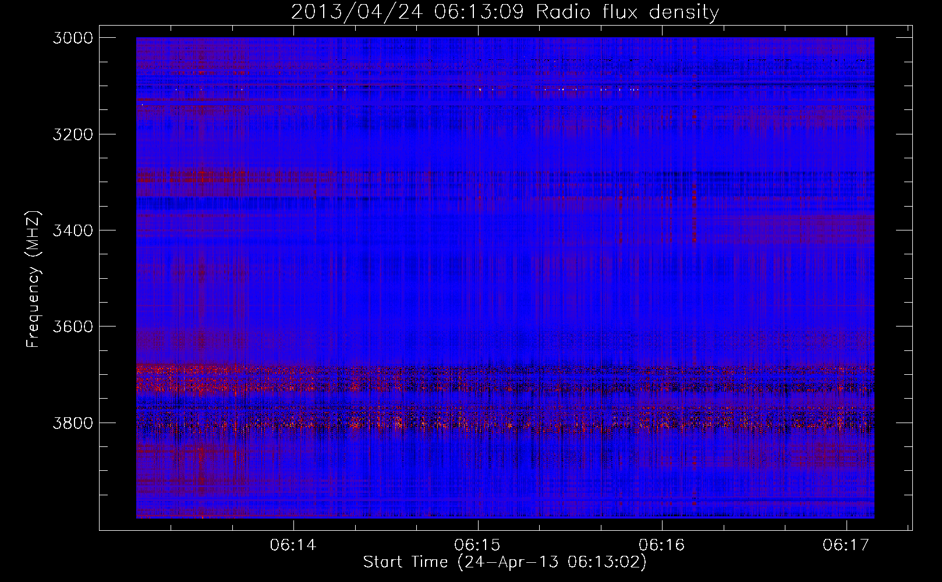Click the 3000 frequency axis label
The width and height of the screenshot is (942, 582).
click(x=73, y=38)
